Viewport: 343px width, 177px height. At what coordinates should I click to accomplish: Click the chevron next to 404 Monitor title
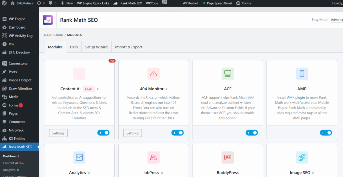167,89
